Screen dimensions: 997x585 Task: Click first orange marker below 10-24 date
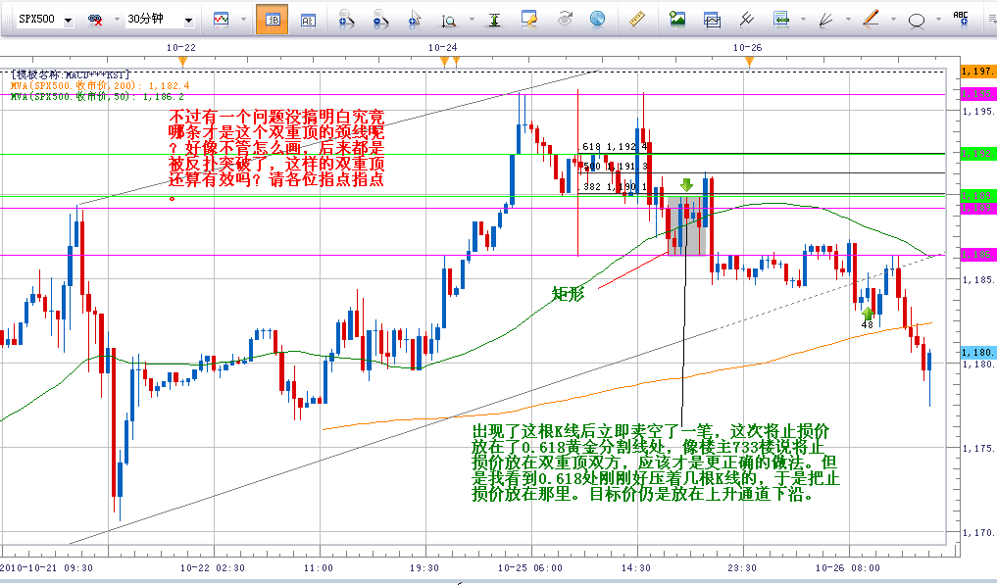[445, 62]
